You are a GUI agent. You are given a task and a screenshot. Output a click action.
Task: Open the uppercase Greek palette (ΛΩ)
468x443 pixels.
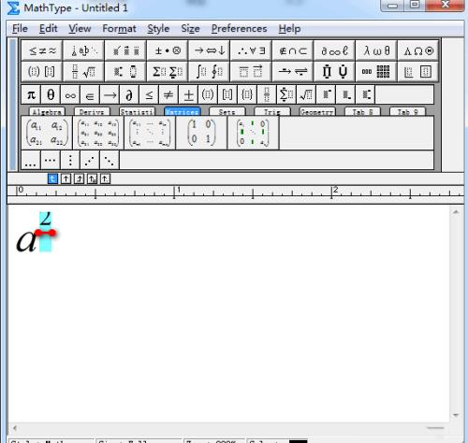point(418,50)
